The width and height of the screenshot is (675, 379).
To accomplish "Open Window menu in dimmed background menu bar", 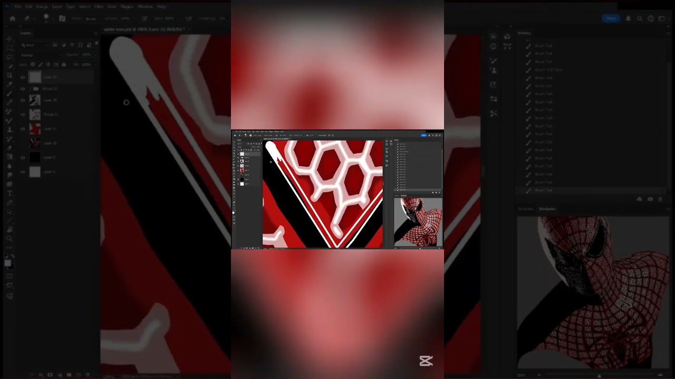I will 145,6.
